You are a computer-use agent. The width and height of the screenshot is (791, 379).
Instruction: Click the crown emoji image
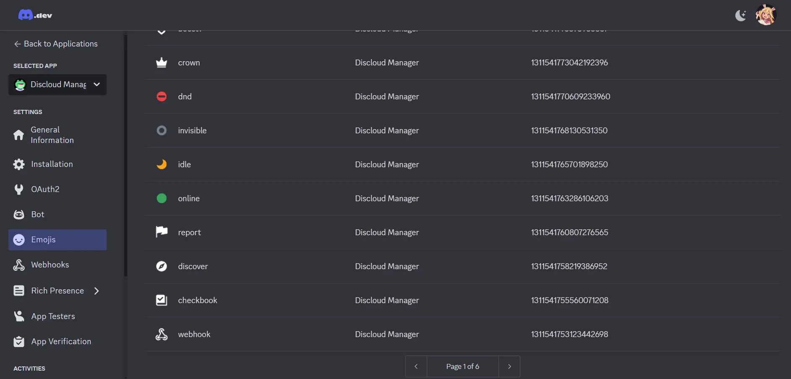[x=162, y=62]
